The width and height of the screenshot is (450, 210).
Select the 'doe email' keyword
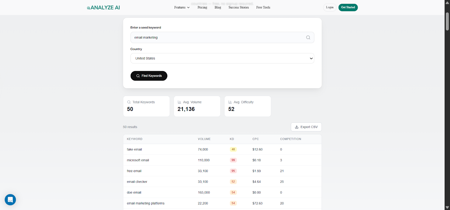(134, 193)
